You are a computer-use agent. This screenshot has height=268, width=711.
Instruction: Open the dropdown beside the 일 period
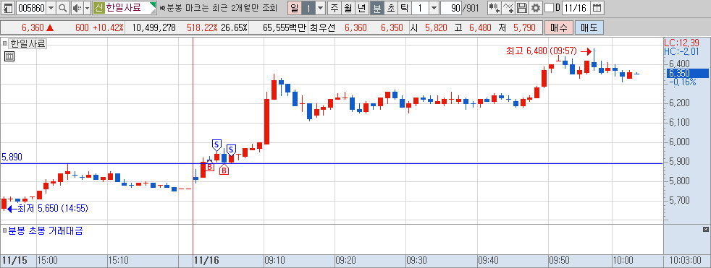[320, 8]
